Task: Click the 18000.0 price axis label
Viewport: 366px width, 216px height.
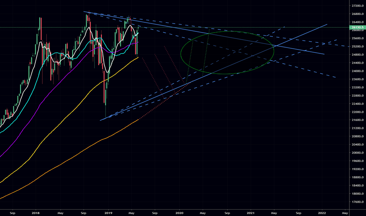Action: 358,194
